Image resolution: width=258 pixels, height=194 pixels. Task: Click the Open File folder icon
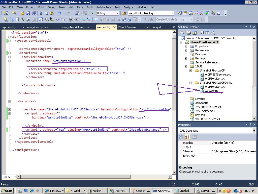click(x=23, y=13)
